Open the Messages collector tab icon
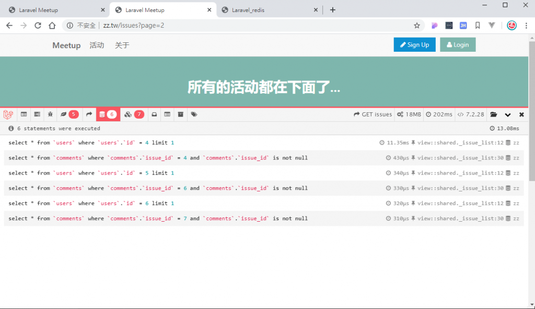This screenshot has width=535, height=309. point(24,115)
